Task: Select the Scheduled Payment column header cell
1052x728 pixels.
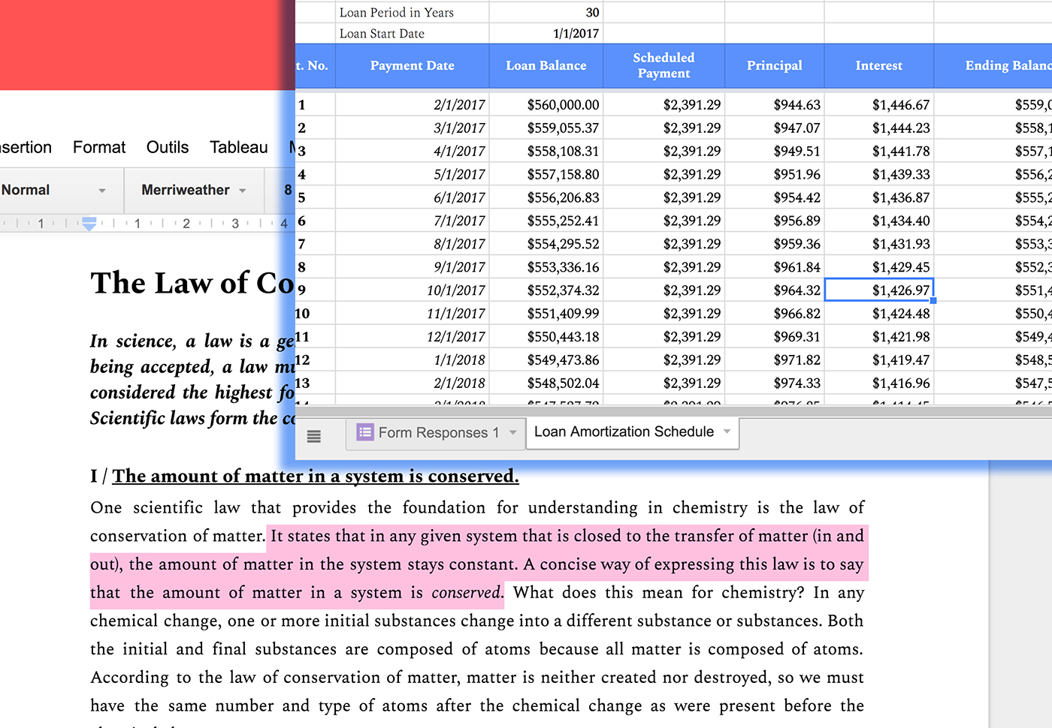Action: tap(664, 66)
